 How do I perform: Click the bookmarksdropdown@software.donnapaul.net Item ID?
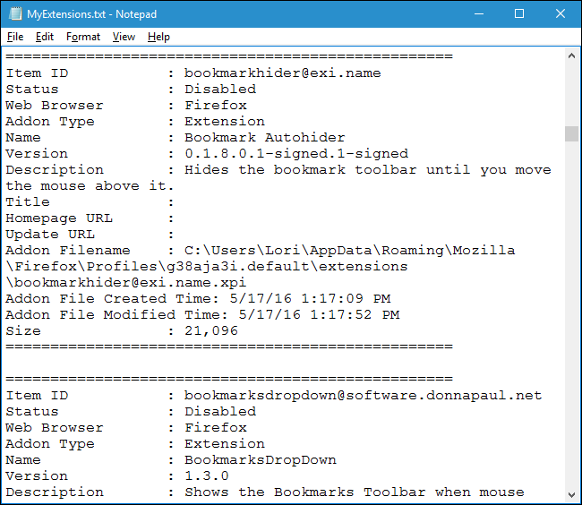point(363,396)
